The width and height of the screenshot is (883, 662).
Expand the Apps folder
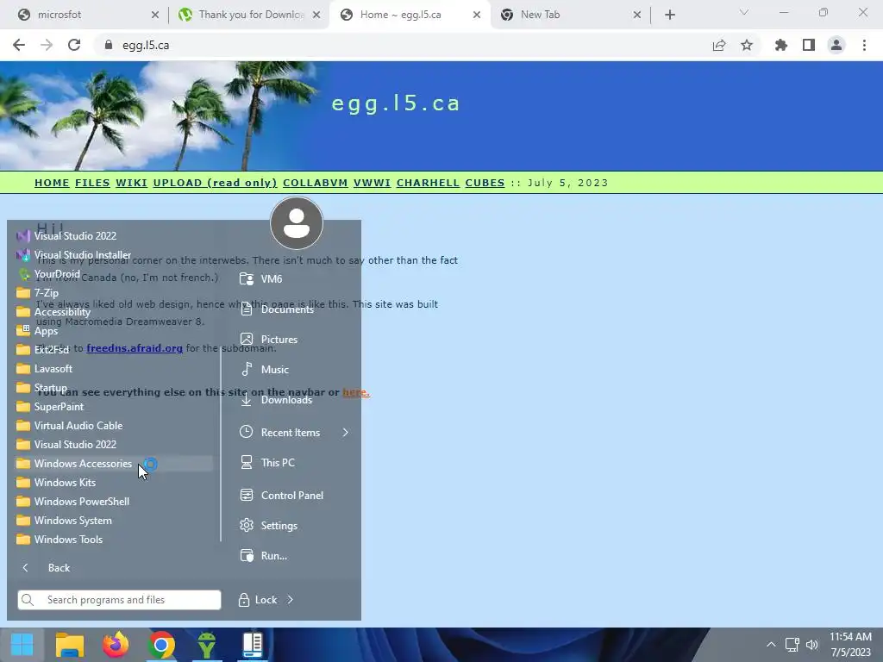pos(114,331)
